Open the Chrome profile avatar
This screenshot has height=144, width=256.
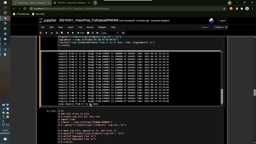(247, 9)
